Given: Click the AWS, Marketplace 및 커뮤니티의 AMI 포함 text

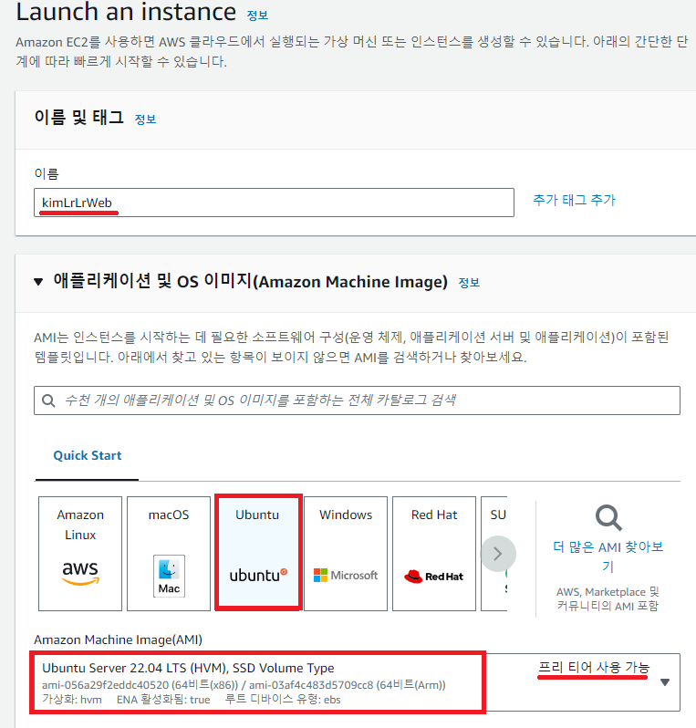Looking at the screenshot, I should pyautogui.click(x=608, y=598).
